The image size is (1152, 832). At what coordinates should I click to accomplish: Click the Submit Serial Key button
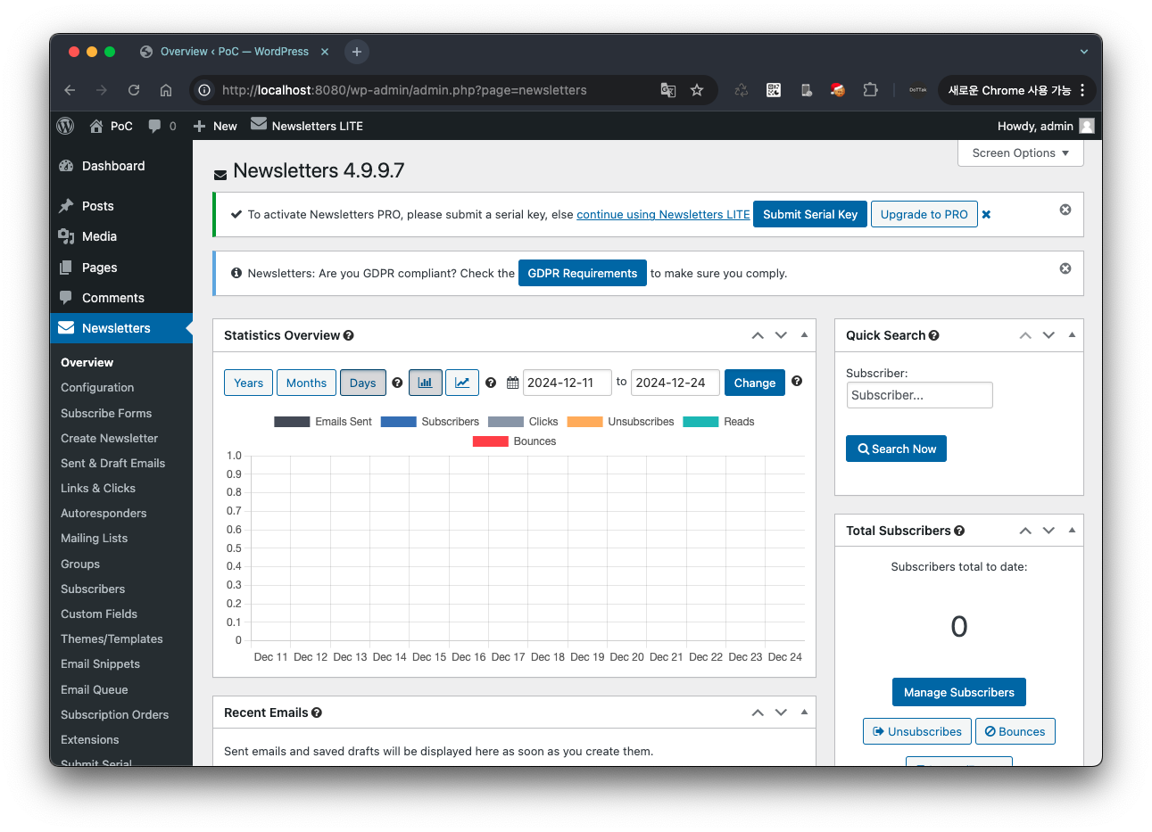tap(810, 214)
